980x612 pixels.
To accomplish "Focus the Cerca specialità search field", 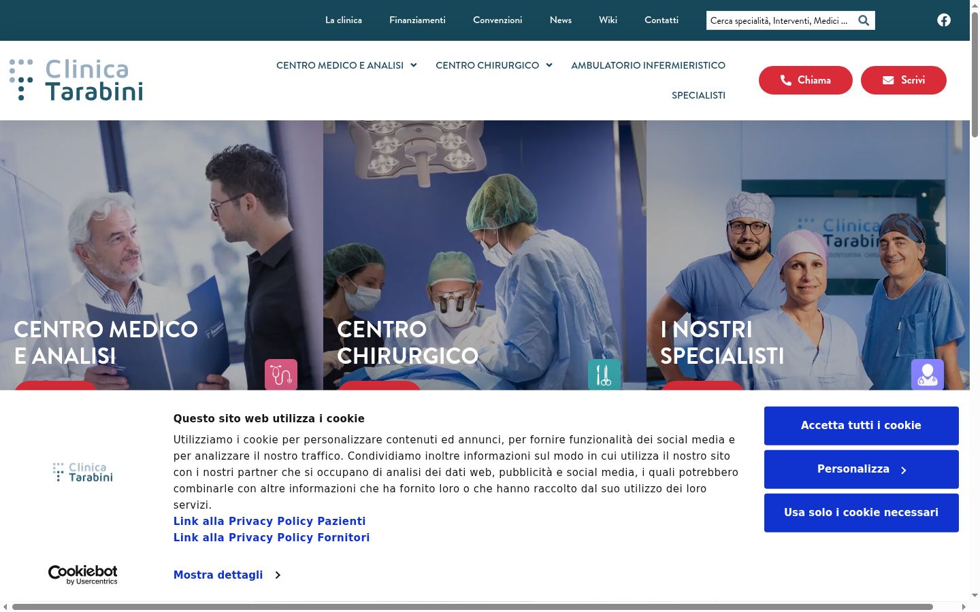I will click(780, 20).
